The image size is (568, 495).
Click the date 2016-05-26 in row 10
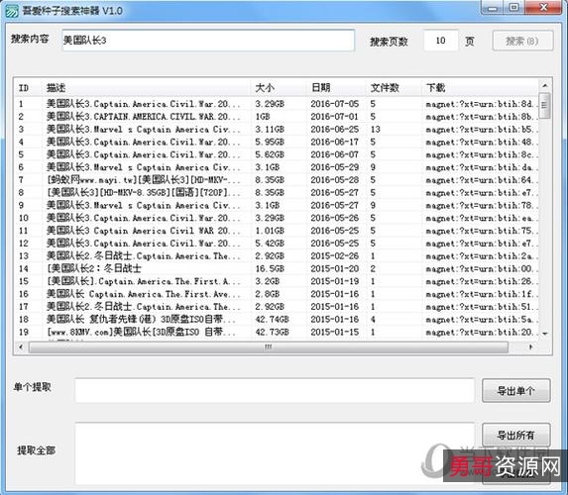[x=335, y=218]
